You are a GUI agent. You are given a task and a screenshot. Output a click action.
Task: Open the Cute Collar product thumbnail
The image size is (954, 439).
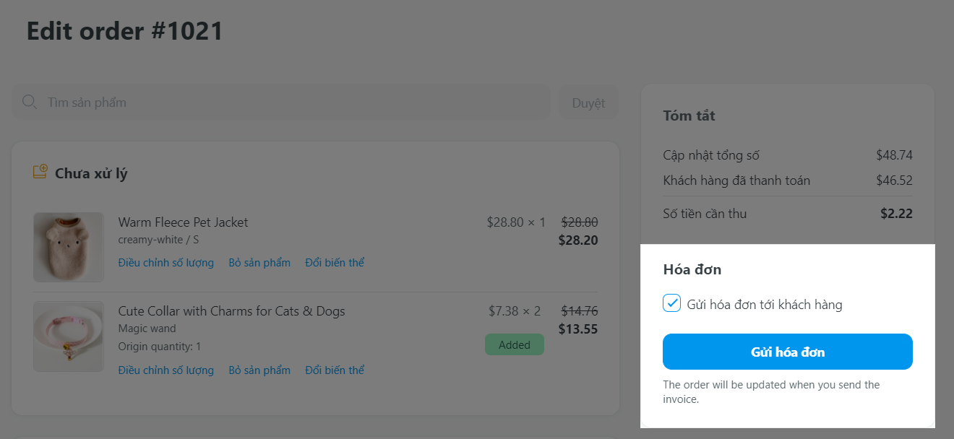(69, 336)
